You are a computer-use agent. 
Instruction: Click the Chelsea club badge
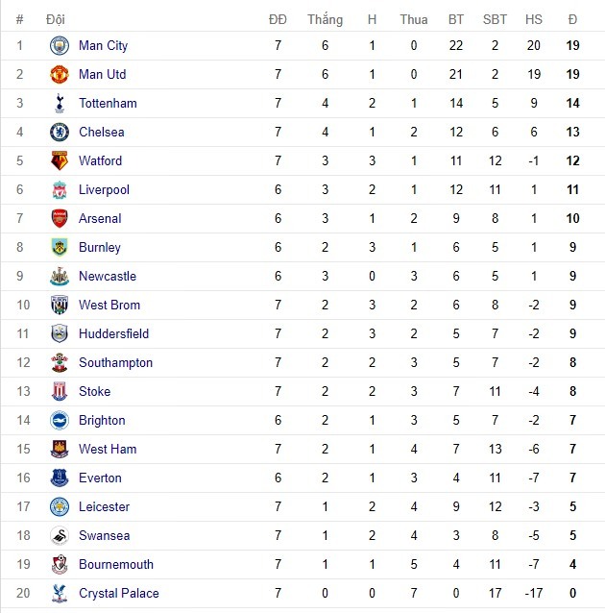pos(60,132)
